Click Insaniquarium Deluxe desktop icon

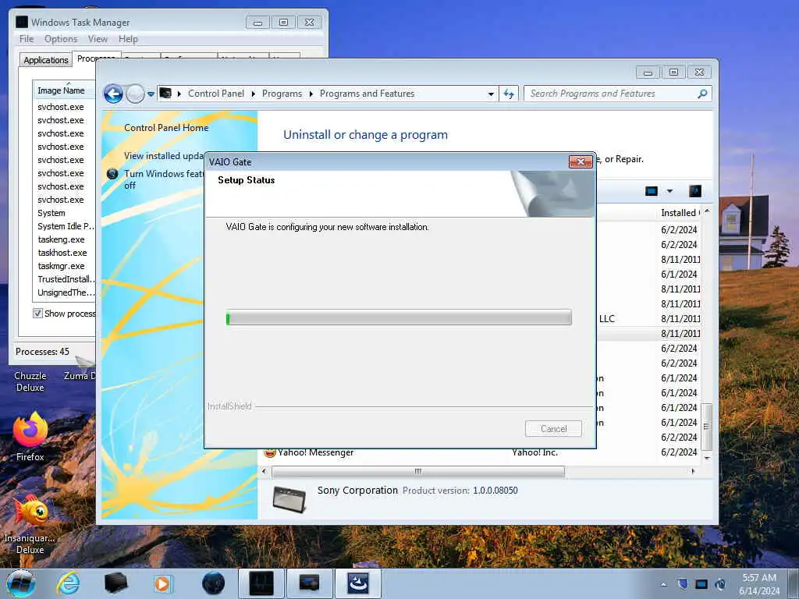[x=30, y=525]
